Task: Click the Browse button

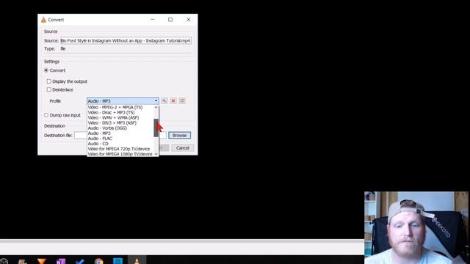Action: 179,135
